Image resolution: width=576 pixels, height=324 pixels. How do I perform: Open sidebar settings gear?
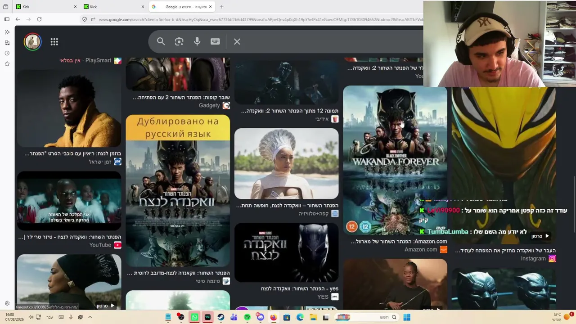[x=7, y=304]
